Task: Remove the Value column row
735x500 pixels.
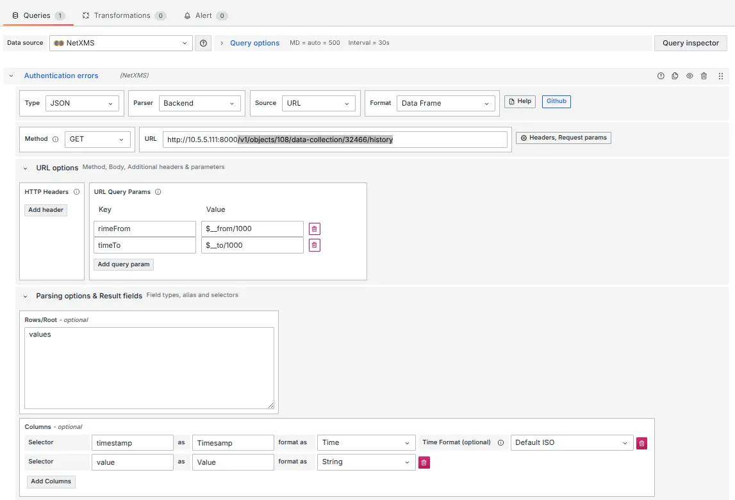Action: click(x=424, y=462)
